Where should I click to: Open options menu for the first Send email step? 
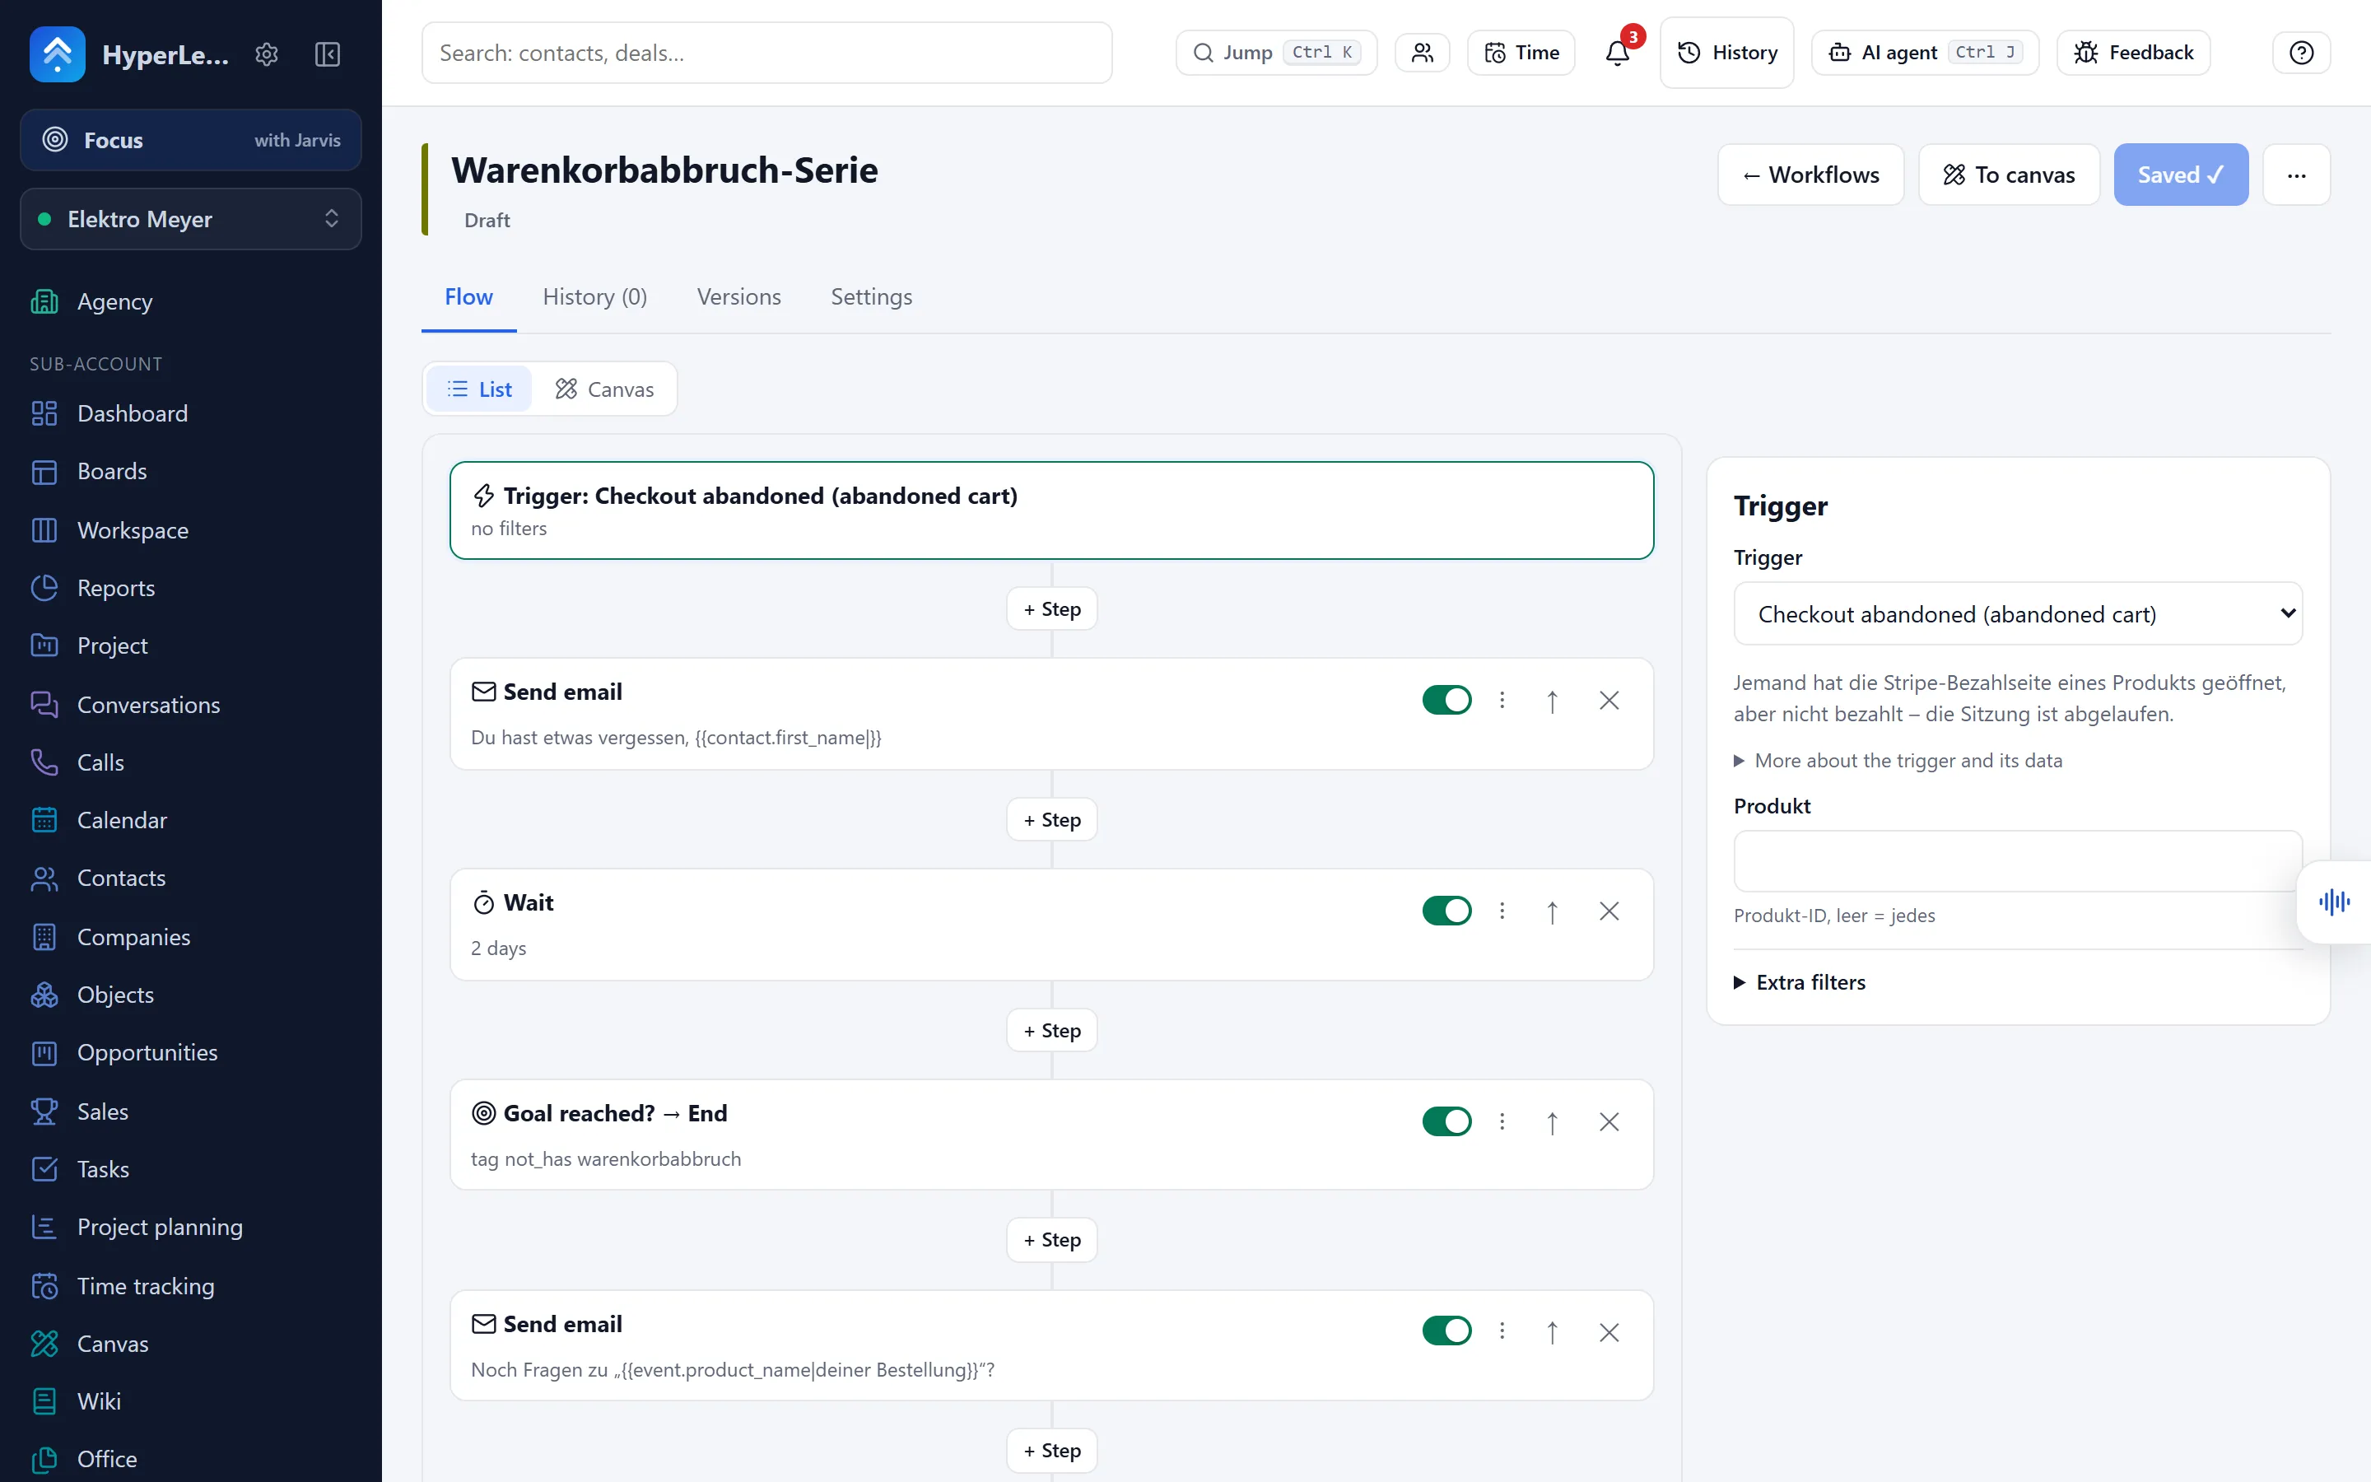[x=1502, y=700]
